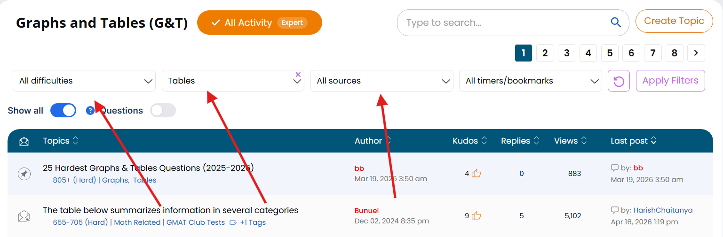
Task: Clear the Tables filter with X icon
Action: tap(298, 74)
